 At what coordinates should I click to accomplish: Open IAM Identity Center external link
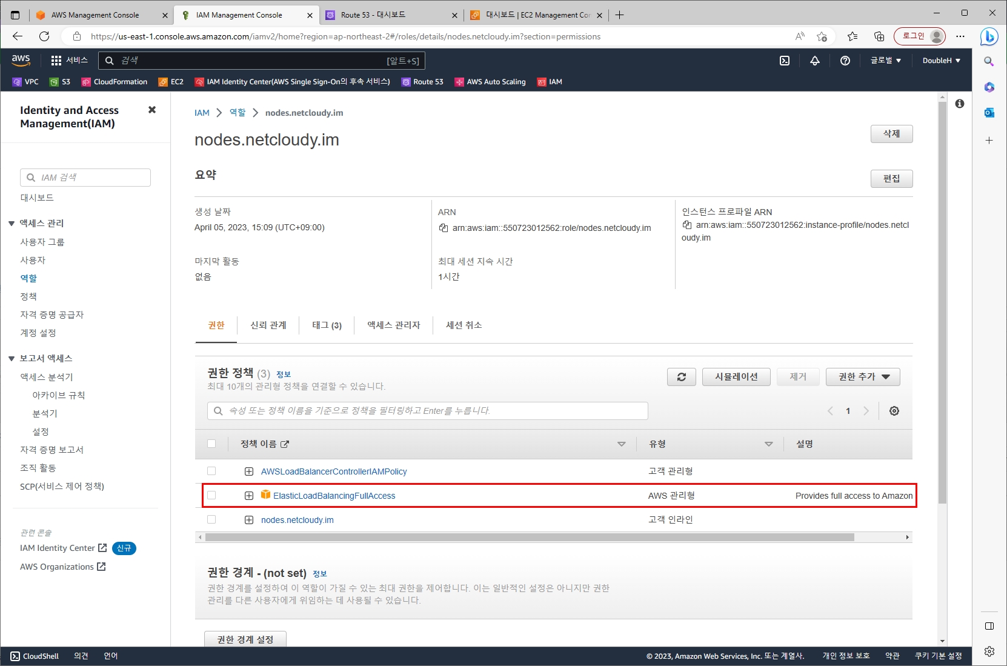64,548
